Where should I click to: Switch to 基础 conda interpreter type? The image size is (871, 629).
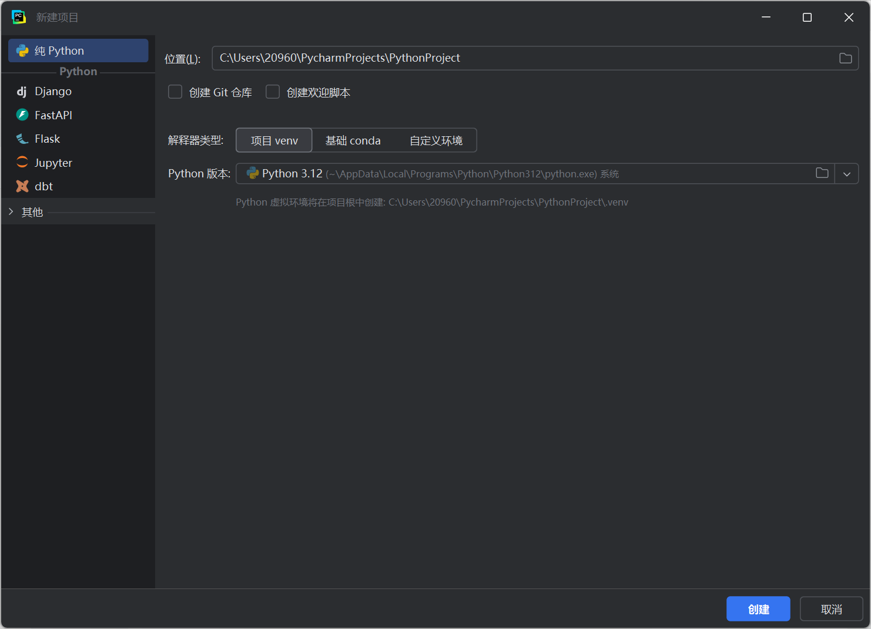pyautogui.click(x=353, y=140)
